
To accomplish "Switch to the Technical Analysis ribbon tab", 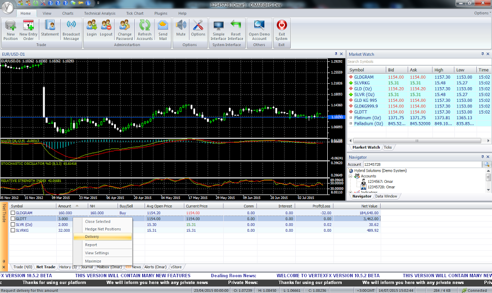I will pyautogui.click(x=98, y=12).
